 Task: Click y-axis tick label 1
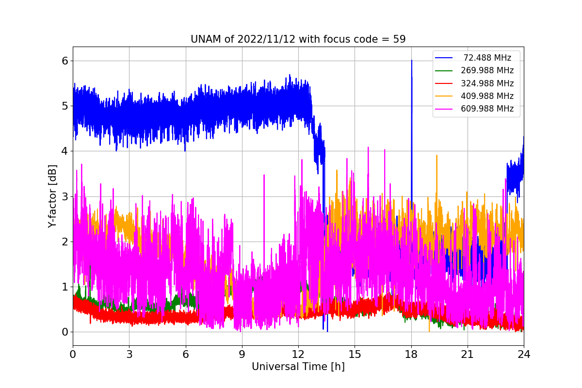(65, 287)
